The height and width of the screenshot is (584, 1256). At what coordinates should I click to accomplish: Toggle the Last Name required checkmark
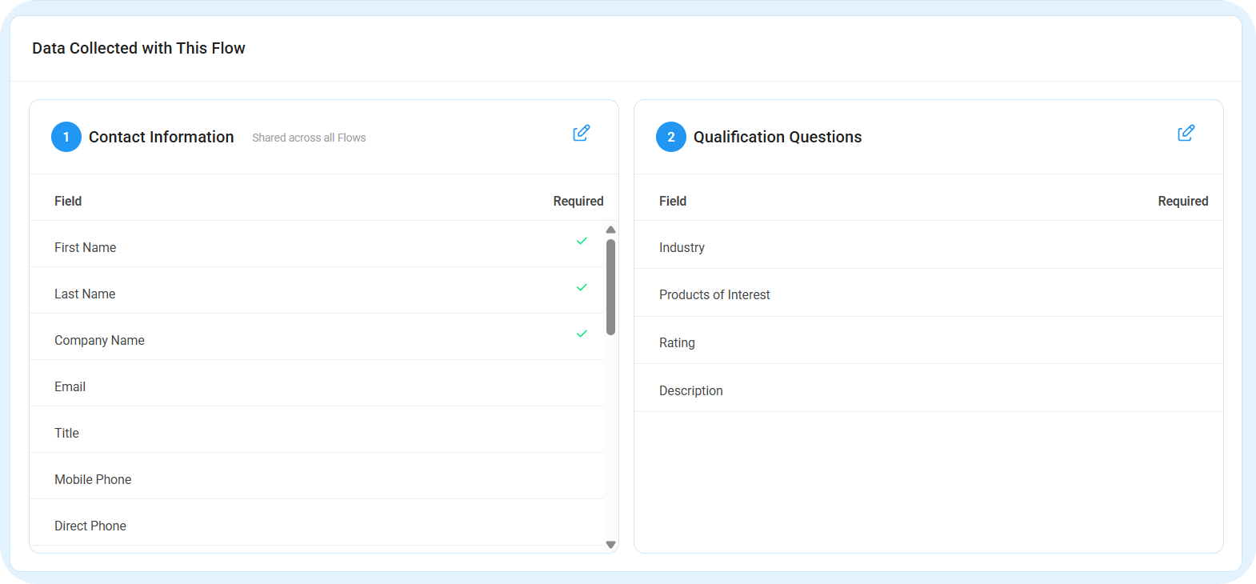[x=582, y=287]
